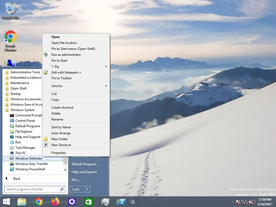Choose Open in the context menu
The height and width of the screenshot is (207, 276).
[x=76, y=37]
